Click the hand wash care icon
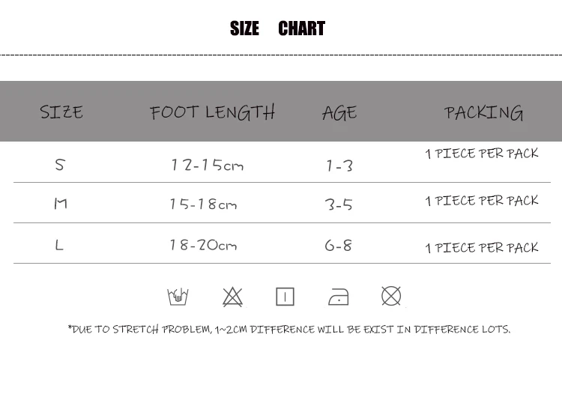The height and width of the screenshot is (397, 562). point(178,297)
